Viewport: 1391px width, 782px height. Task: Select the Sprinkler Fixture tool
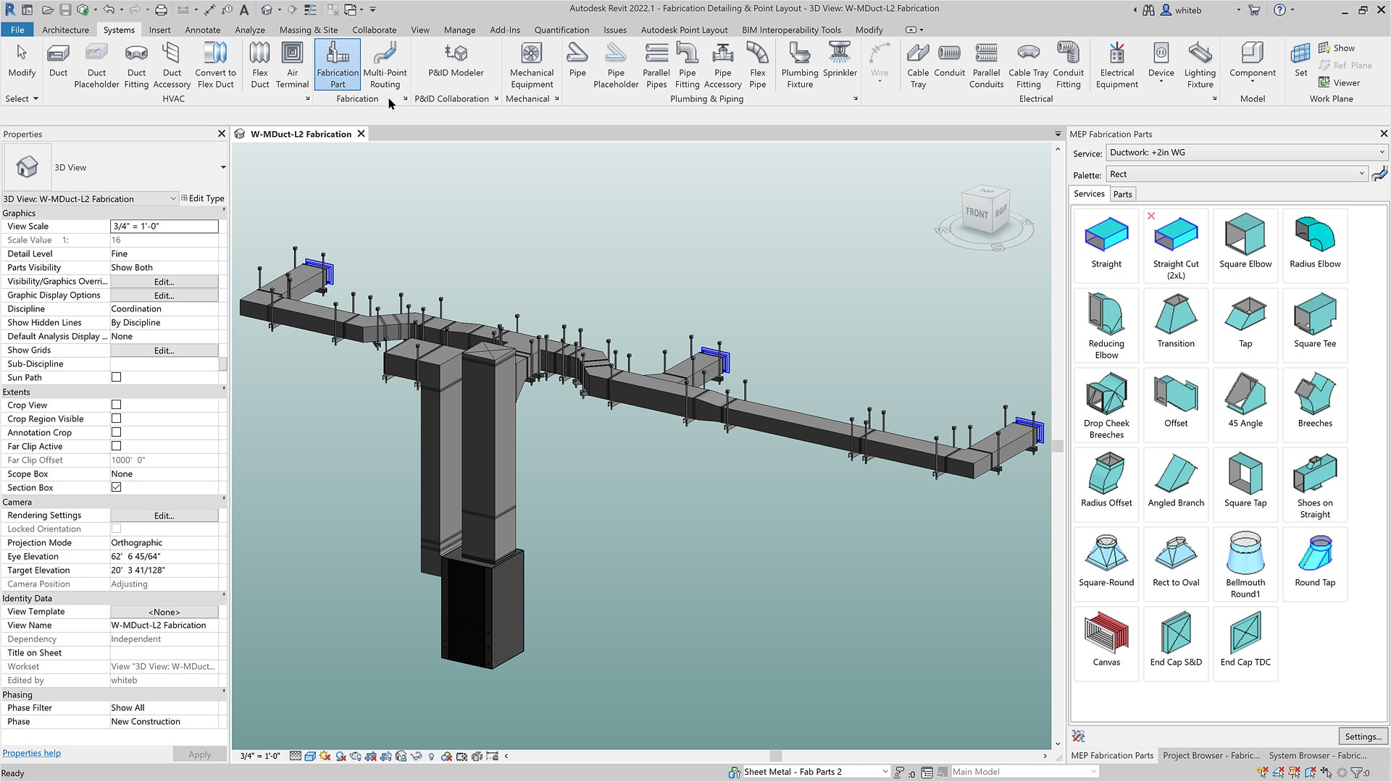tap(839, 64)
